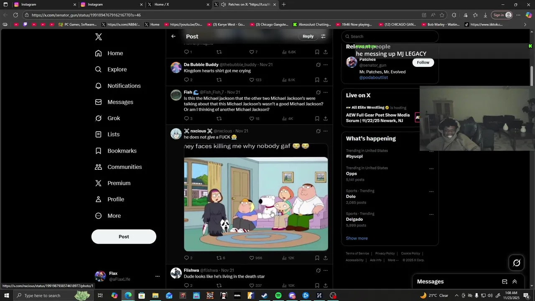Follow the Patches account
The width and height of the screenshot is (535, 301).
(423, 62)
